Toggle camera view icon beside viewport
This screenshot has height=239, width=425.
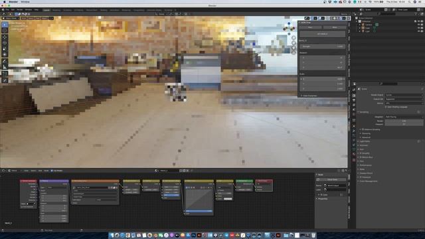294,48
